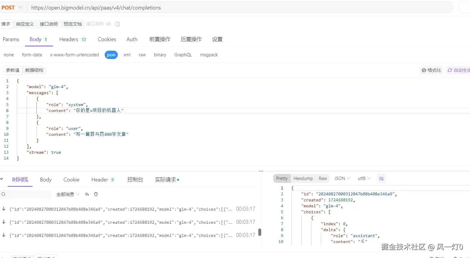Switch to the 请求 tab
Viewport: 470px width, 258px height.
(x=6, y=24)
